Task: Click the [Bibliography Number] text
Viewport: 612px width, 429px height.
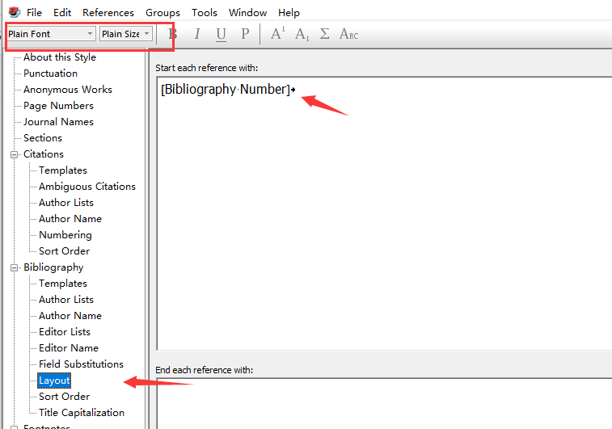Action: click(226, 90)
